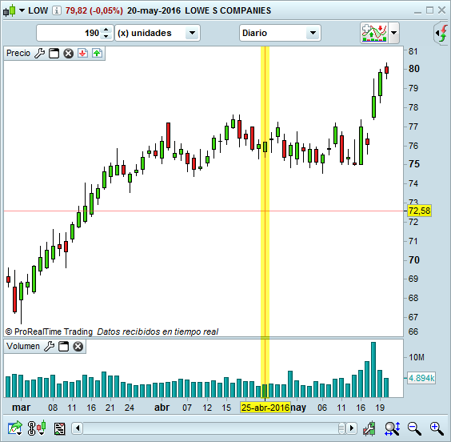The image size is (451, 442).
Task: Expand the indicator button dropdown arrow
Action: click(393, 33)
